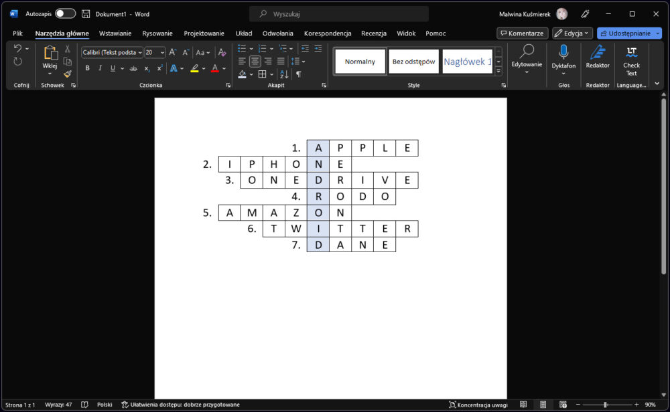
Task: Align text to the right
Action: [268, 62]
